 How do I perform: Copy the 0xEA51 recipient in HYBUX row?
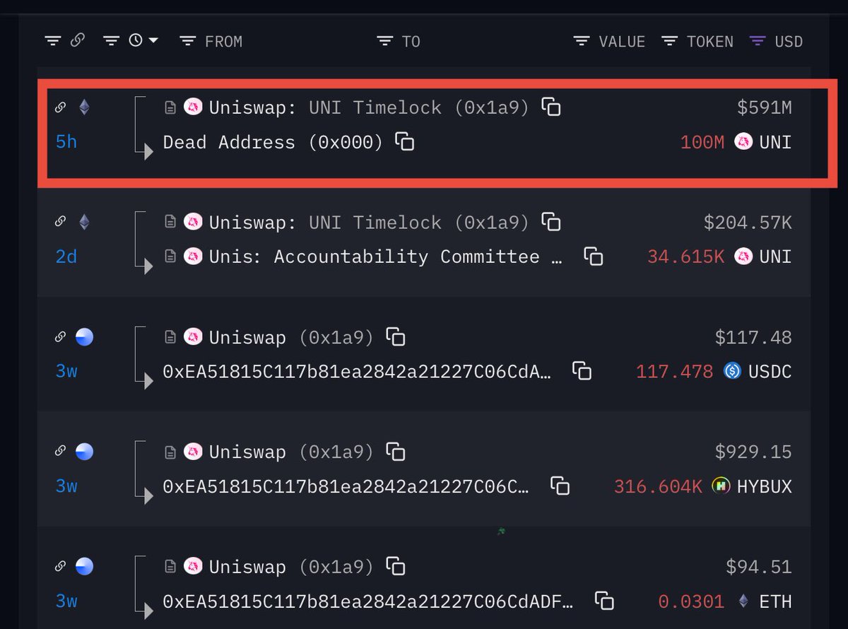point(560,486)
